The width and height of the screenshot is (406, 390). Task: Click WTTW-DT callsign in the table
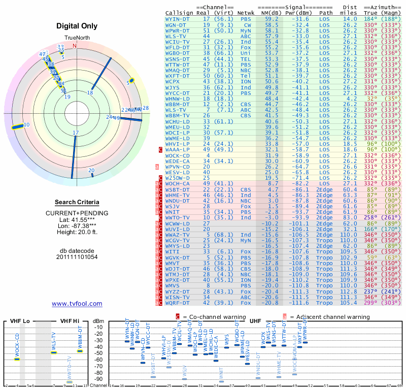click(177, 65)
